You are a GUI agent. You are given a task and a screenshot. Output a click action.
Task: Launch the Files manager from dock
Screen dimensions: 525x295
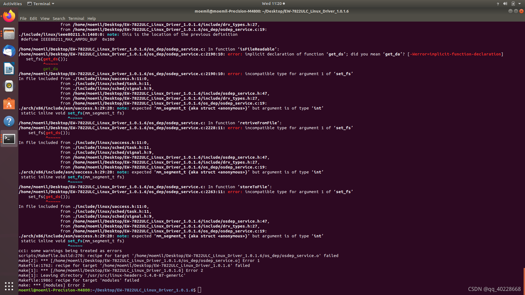pos(9,34)
